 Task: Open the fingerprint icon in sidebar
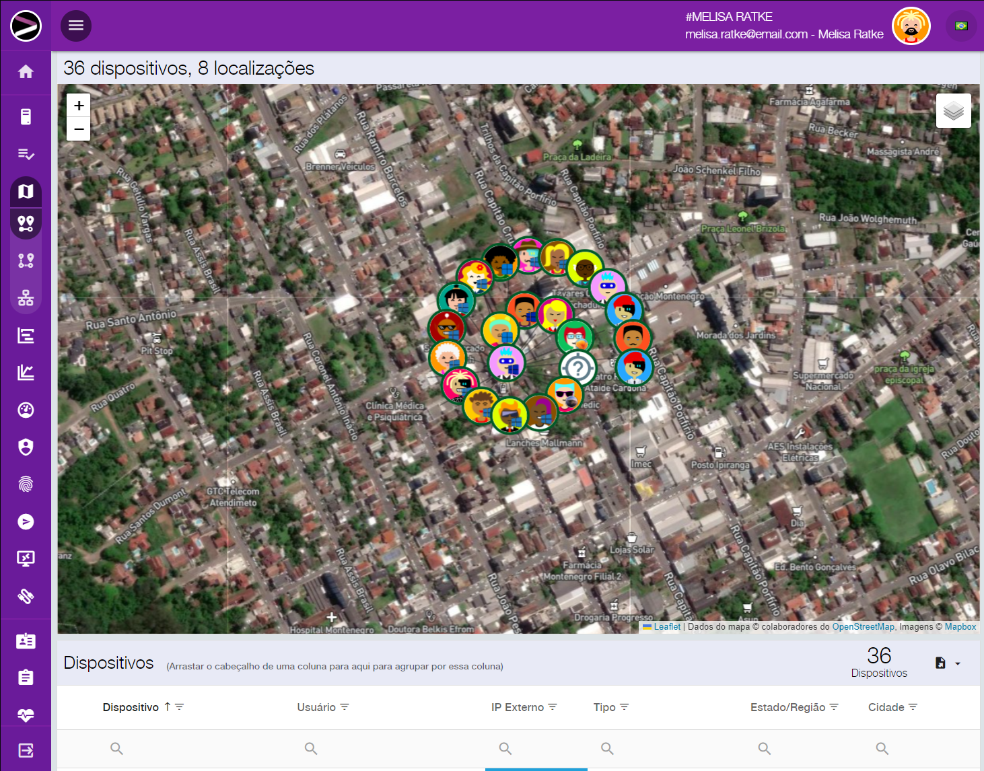(26, 484)
